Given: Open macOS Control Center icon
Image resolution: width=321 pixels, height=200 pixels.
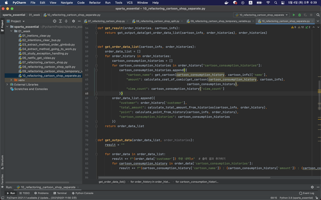Looking at the screenshot, I should tap(283, 2).
